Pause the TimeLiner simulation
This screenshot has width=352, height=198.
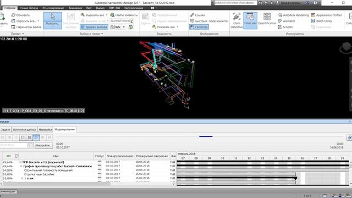pos(29,137)
